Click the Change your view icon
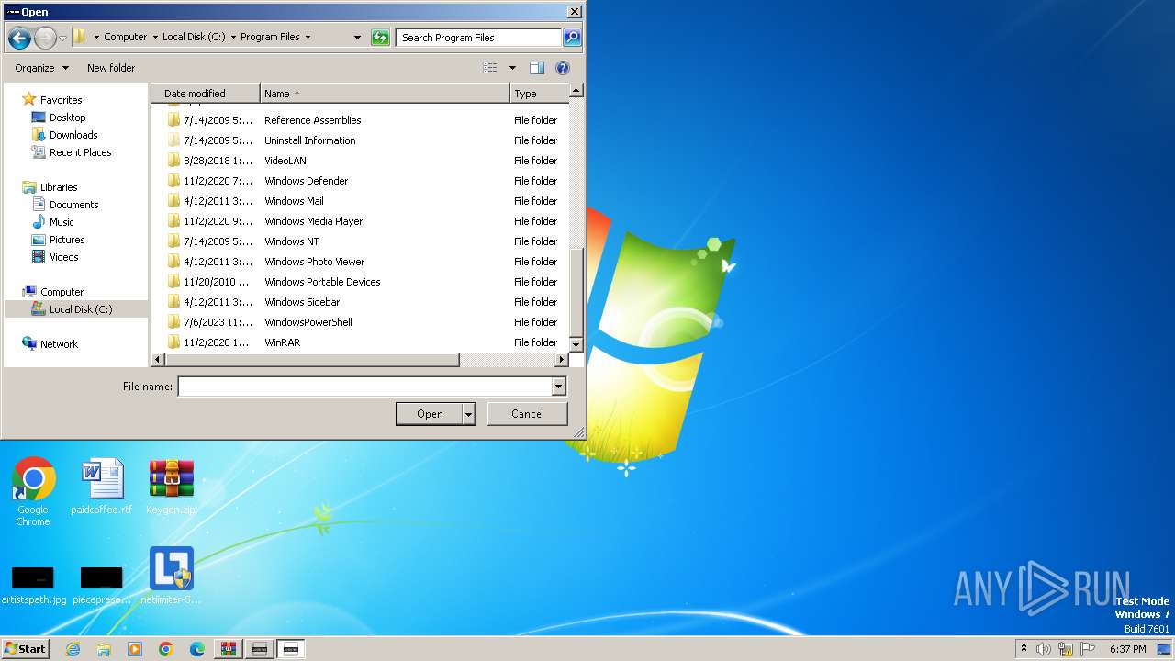The image size is (1175, 661). pos(490,68)
